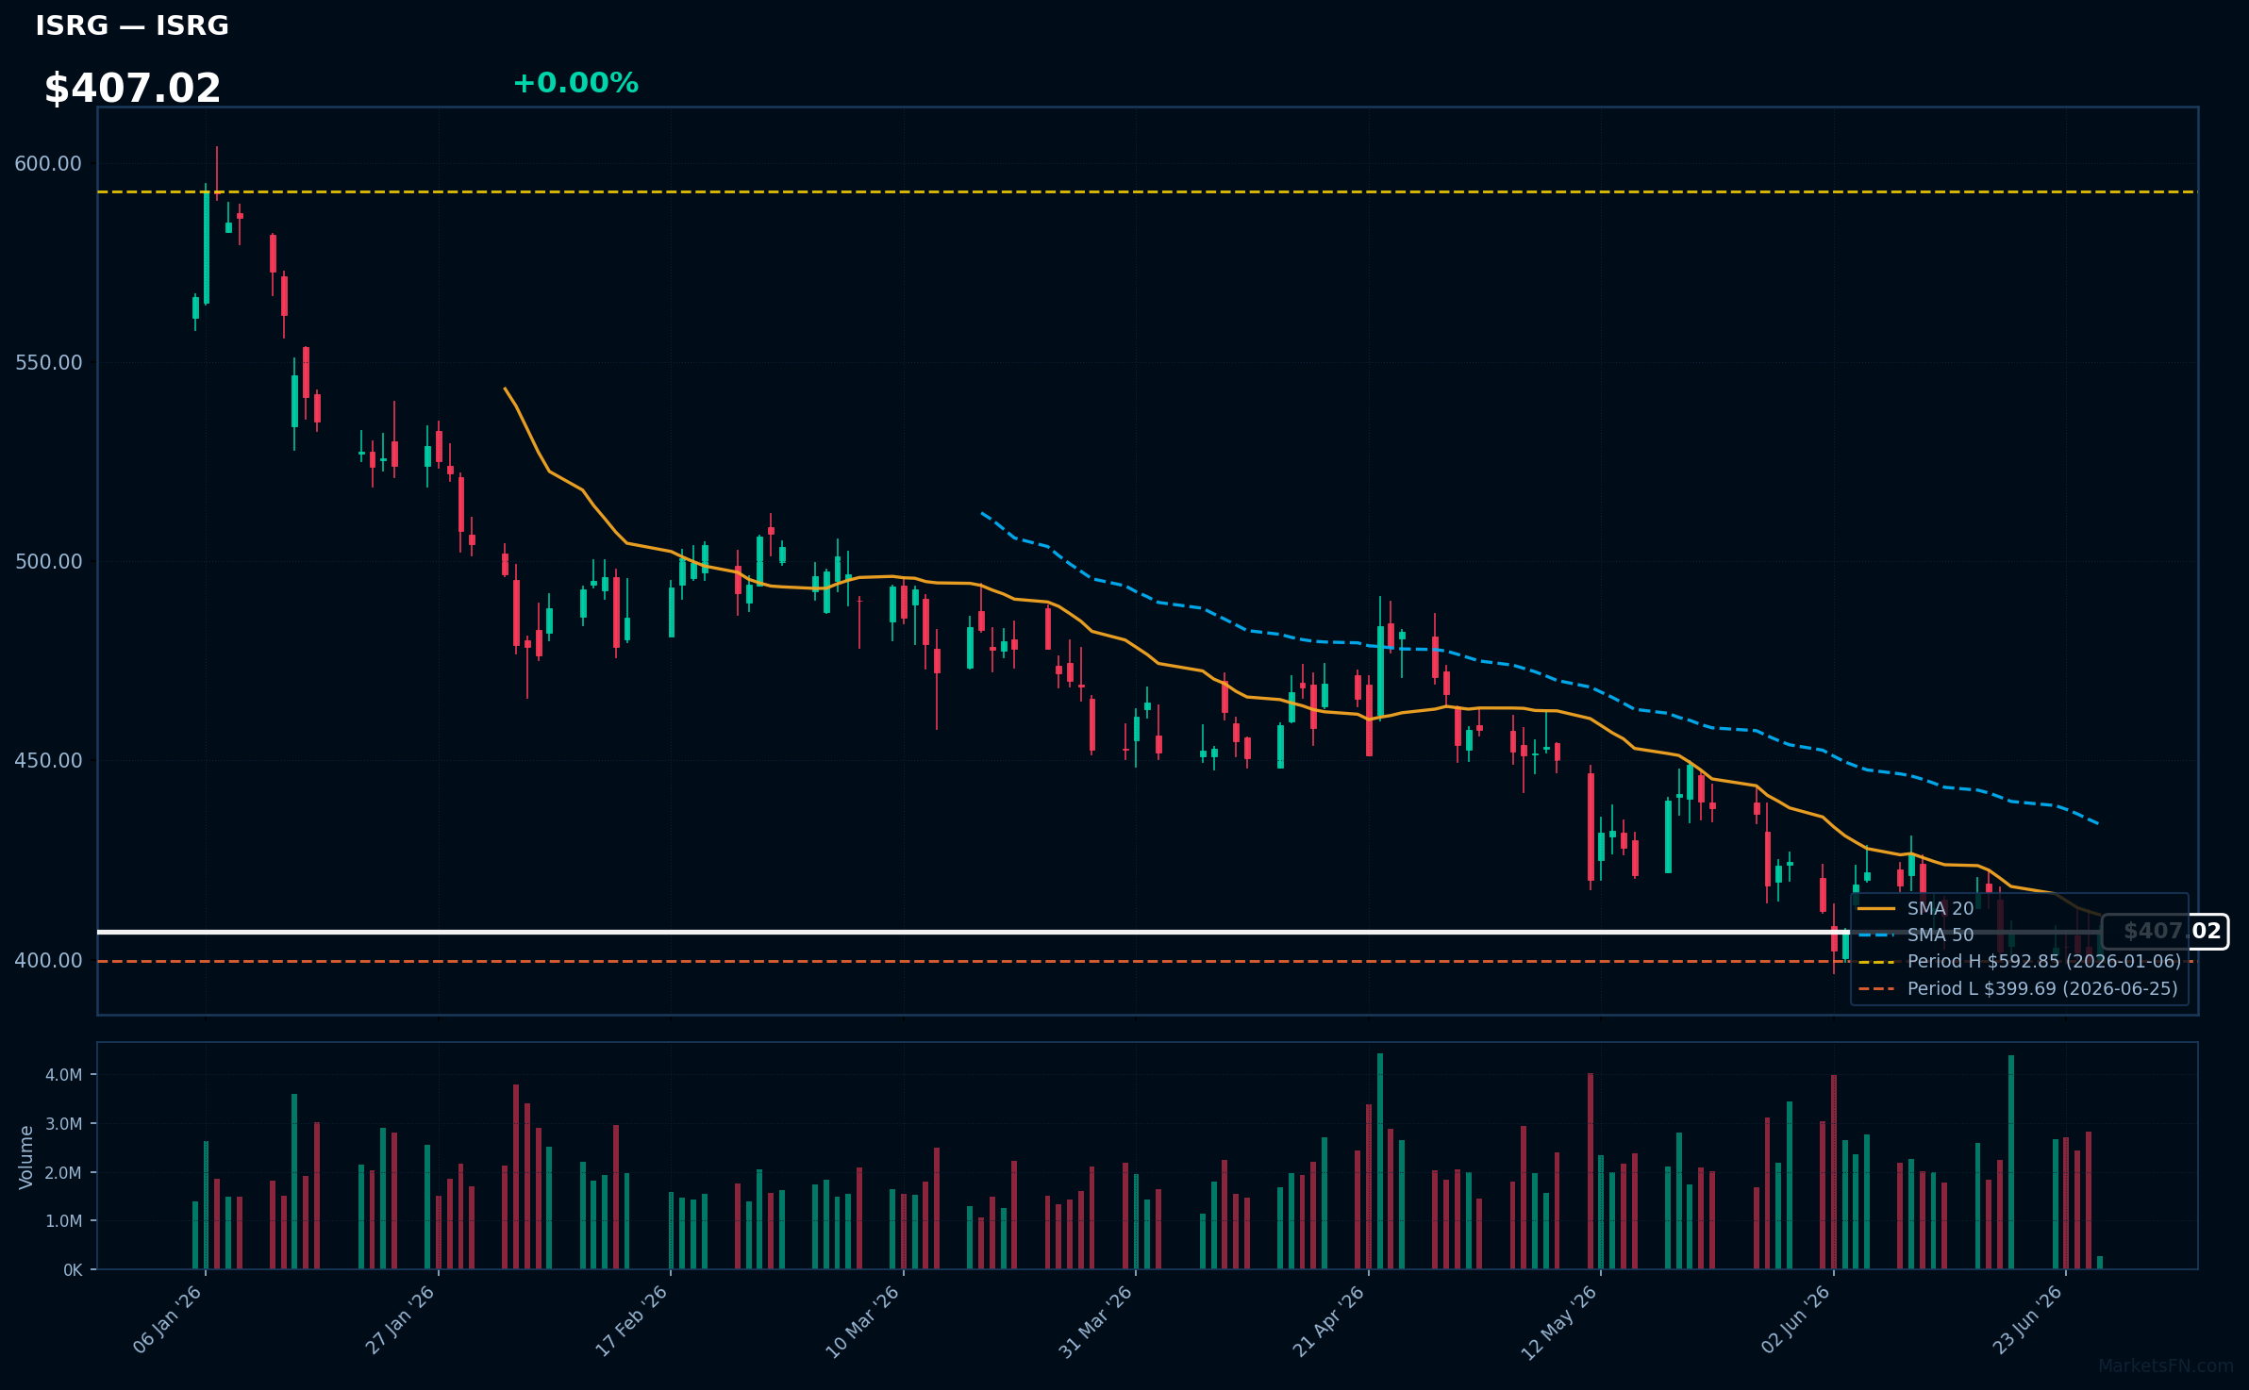Click the yellow dashed period-high line on the chart

(1147, 191)
